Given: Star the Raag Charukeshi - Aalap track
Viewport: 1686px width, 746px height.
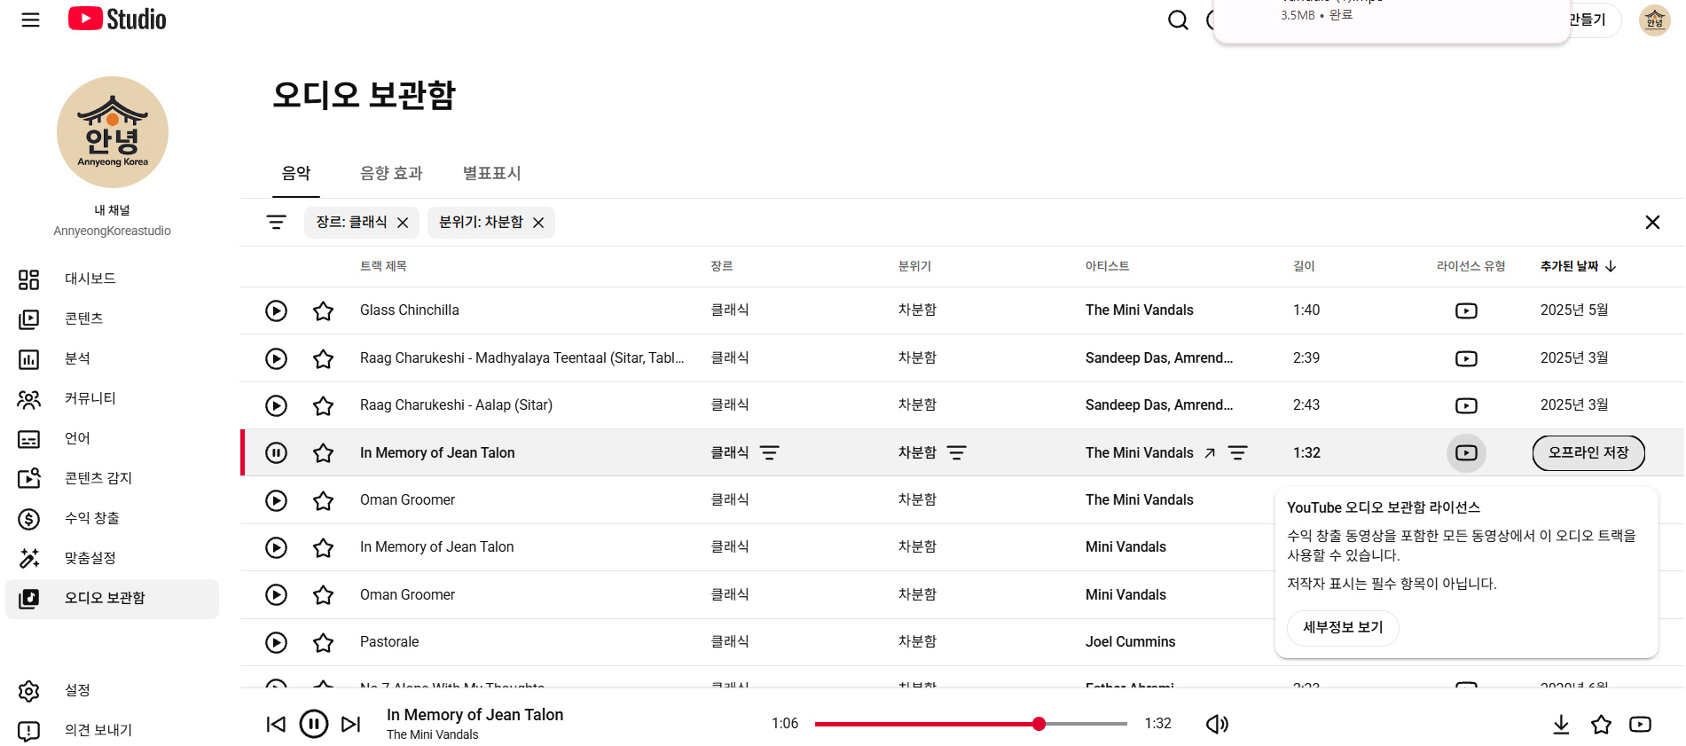Looking at the screenshot, I should click(x=324, y=405).
